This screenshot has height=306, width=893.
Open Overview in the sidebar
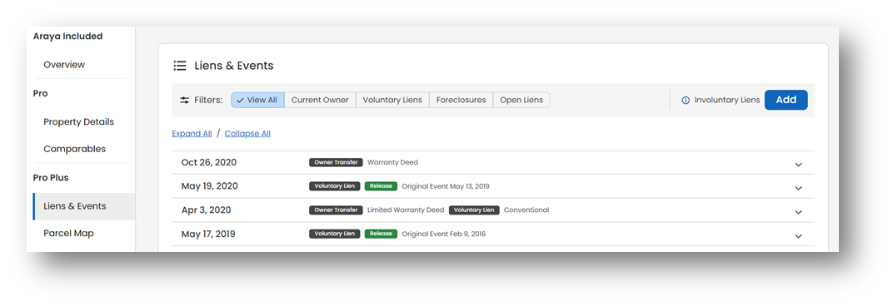coord(64,65)
